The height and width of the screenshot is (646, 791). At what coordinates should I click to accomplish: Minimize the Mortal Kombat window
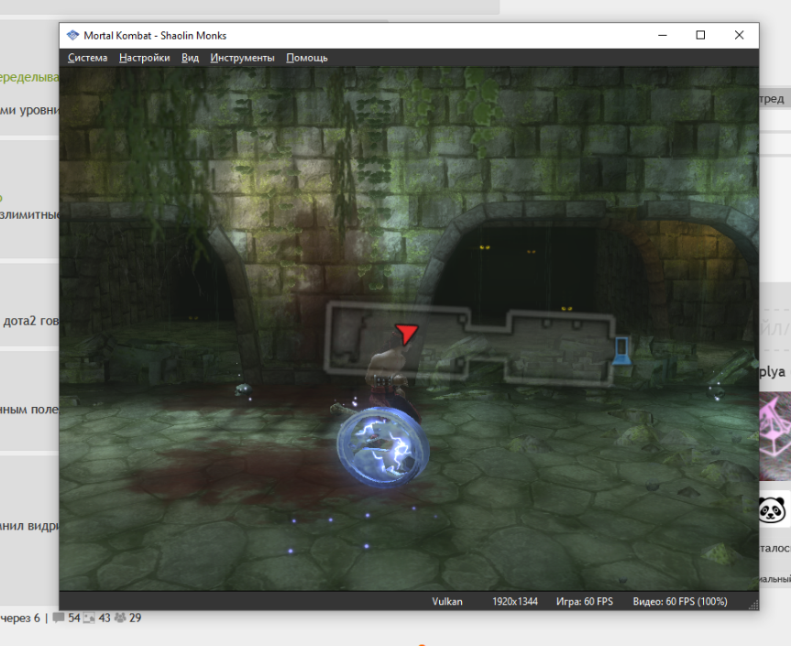pos(663,36)
